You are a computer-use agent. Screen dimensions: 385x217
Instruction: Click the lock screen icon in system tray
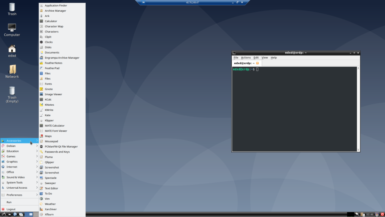click(x=377, y=214)
